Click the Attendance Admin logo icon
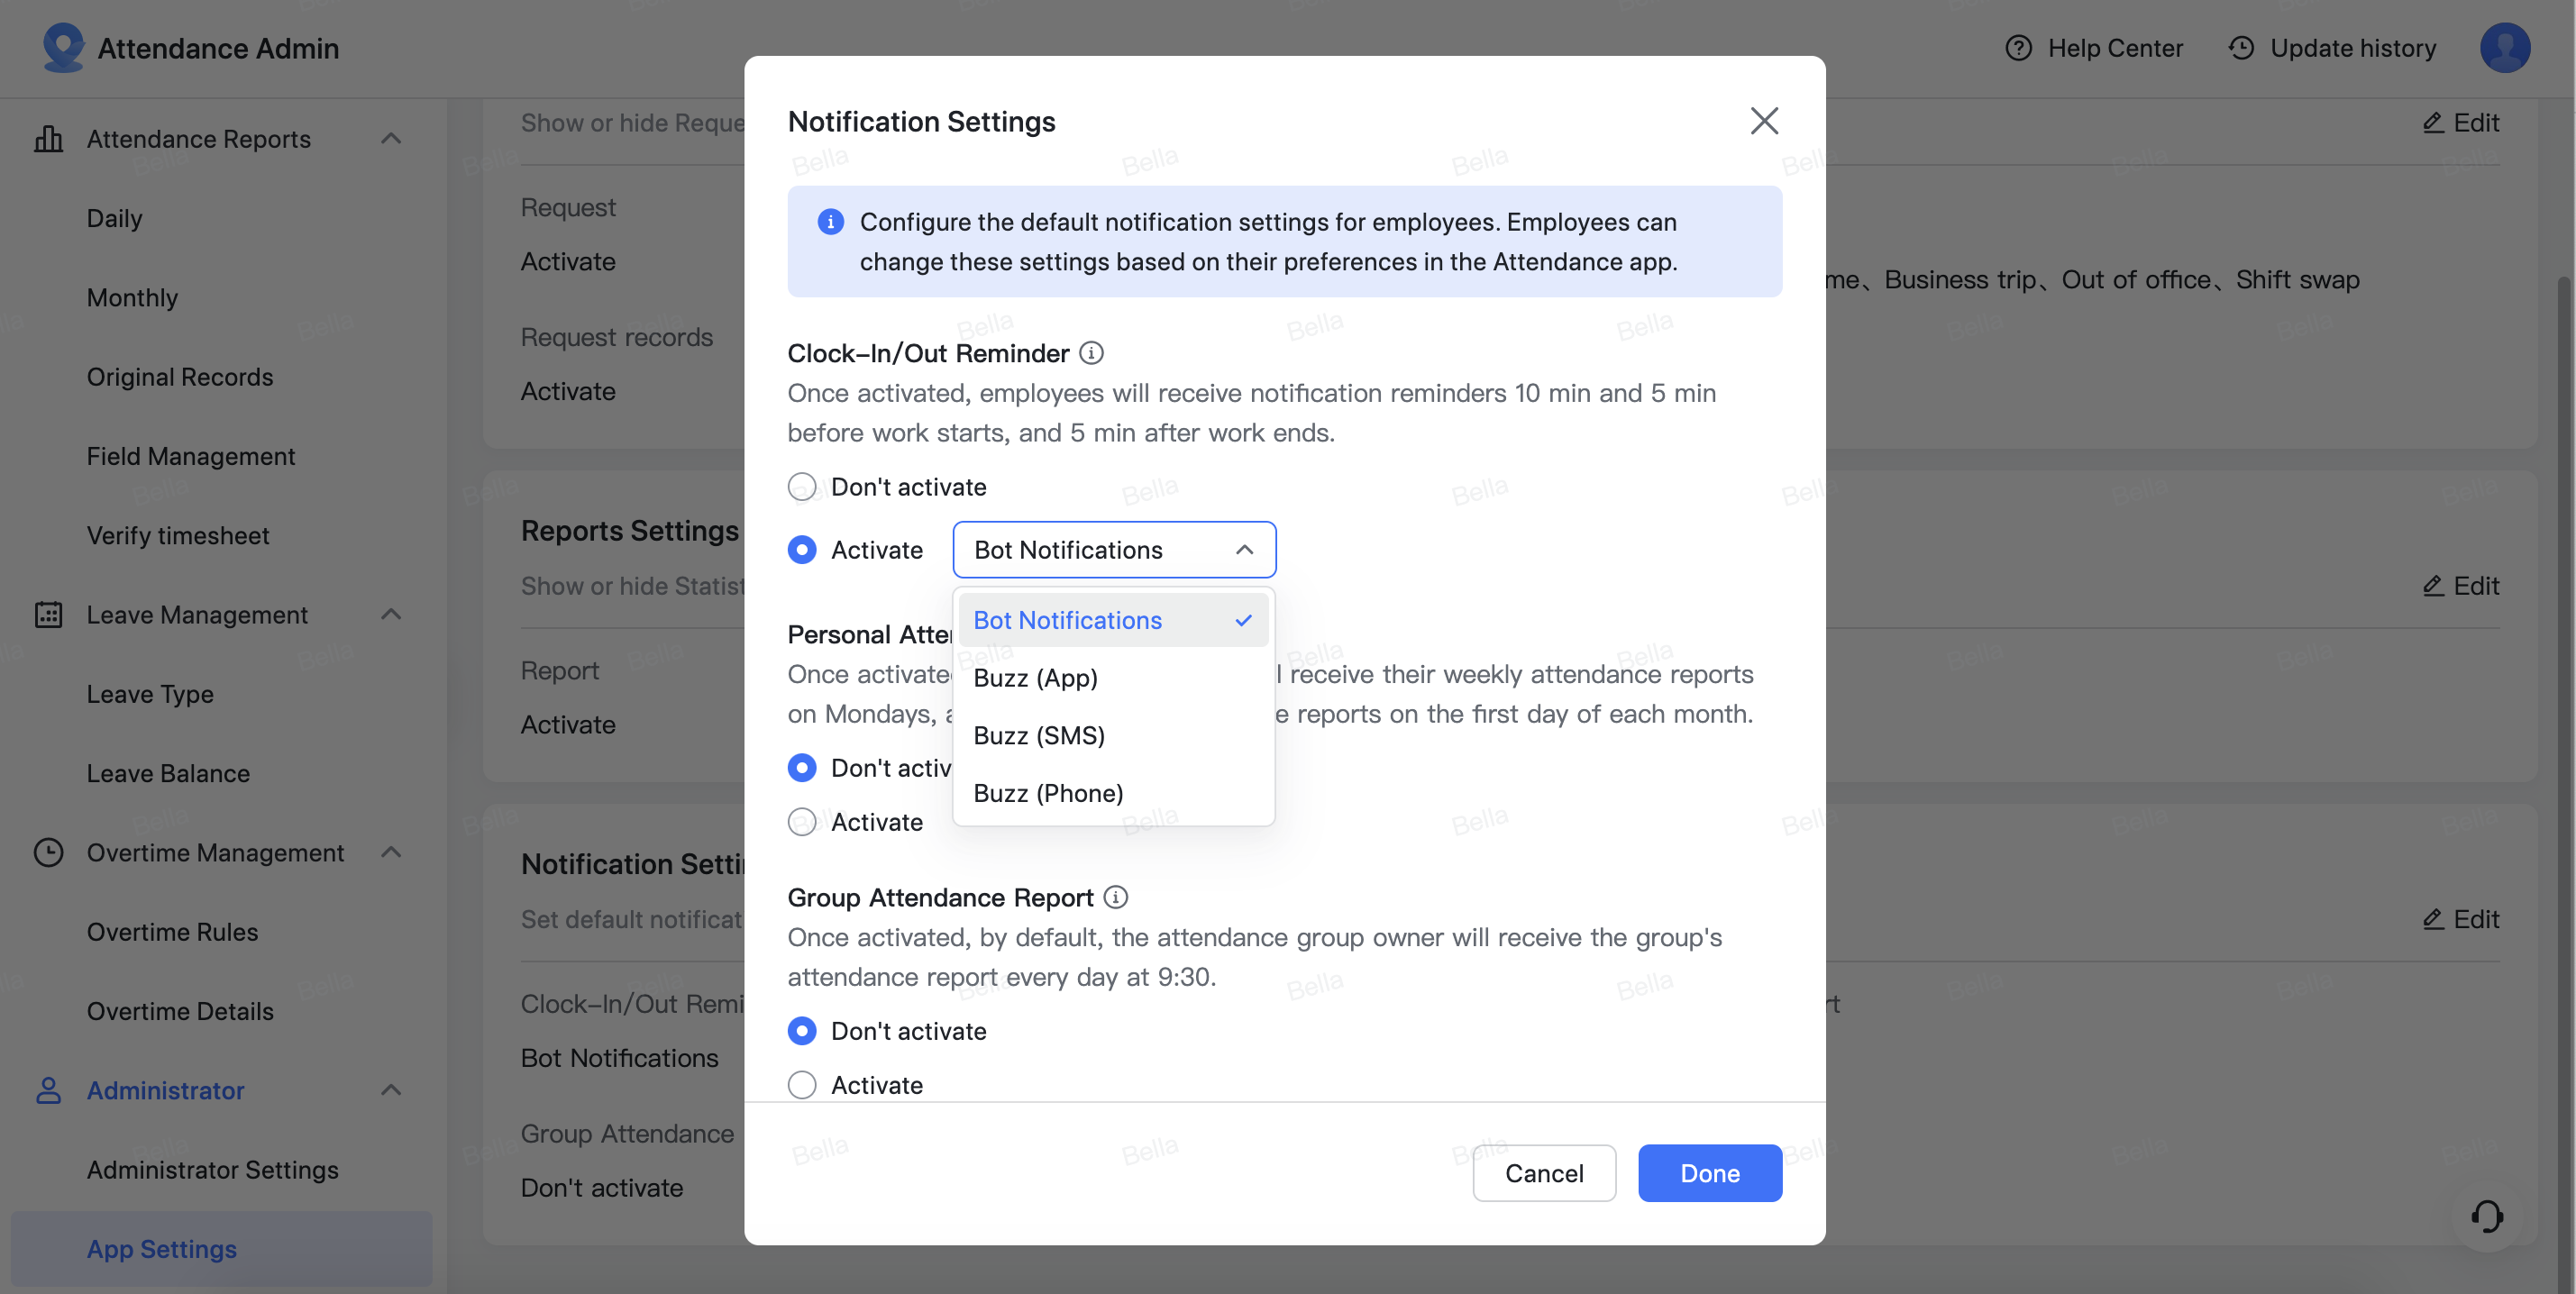The image size is (2576, 1294). click(x=63, y=48)
